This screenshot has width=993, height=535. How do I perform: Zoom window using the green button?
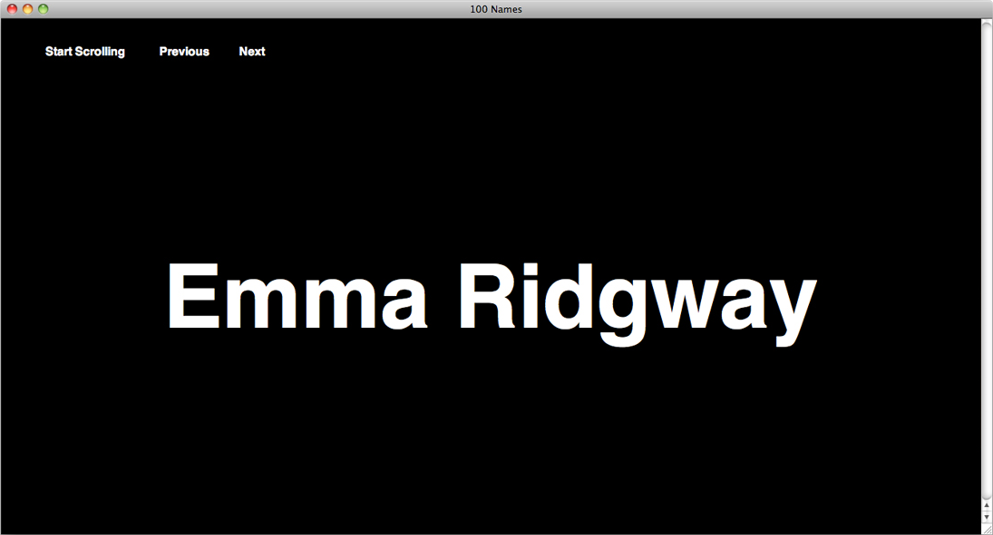tap(43, 9)
